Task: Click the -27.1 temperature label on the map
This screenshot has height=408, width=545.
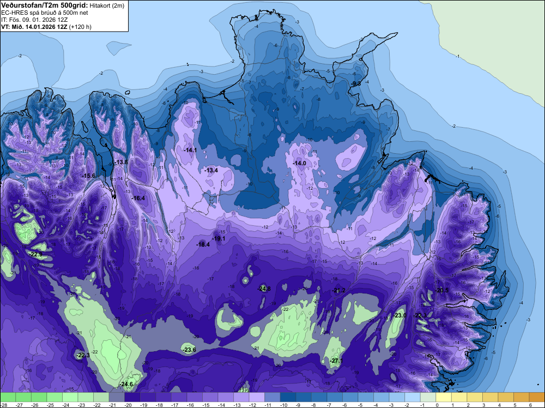Action: click(x=336, y=361)
